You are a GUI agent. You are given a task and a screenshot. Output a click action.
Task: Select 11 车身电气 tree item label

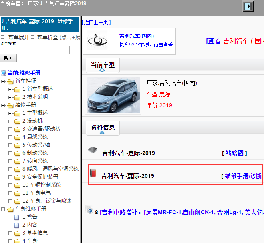(x=36, y=193)
